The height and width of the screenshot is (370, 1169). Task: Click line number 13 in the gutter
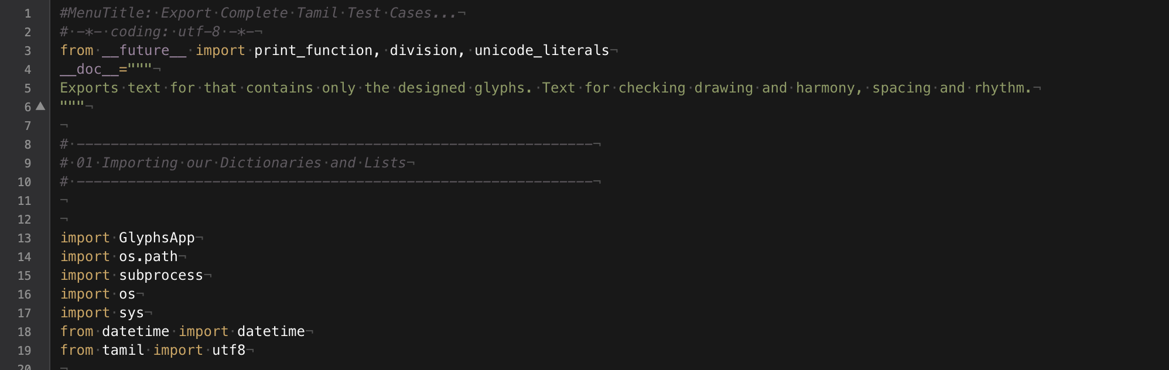[24, 238]
